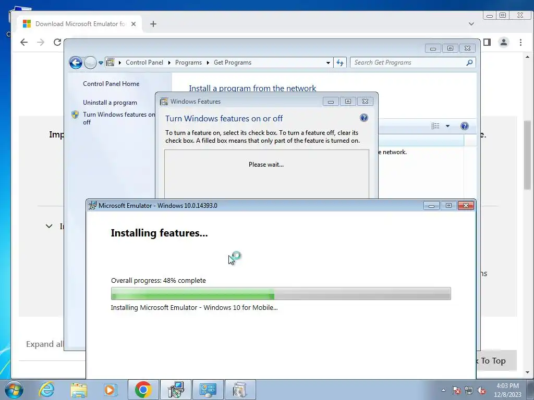534x400 pixels.
Task: Click the Chrome forward arrow
Action: click(x=41, y=42)
